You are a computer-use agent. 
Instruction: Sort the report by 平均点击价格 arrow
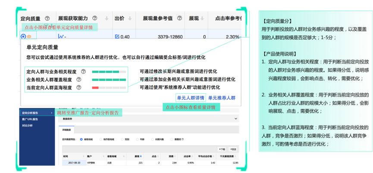pyautogui.click(x=213, y=156)
